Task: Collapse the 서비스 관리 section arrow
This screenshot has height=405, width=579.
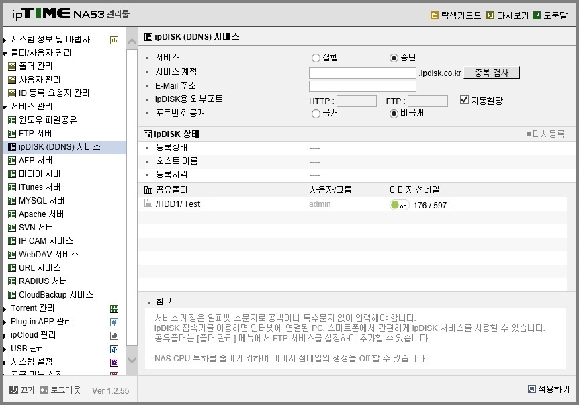Action: click(x=5, y=108)
